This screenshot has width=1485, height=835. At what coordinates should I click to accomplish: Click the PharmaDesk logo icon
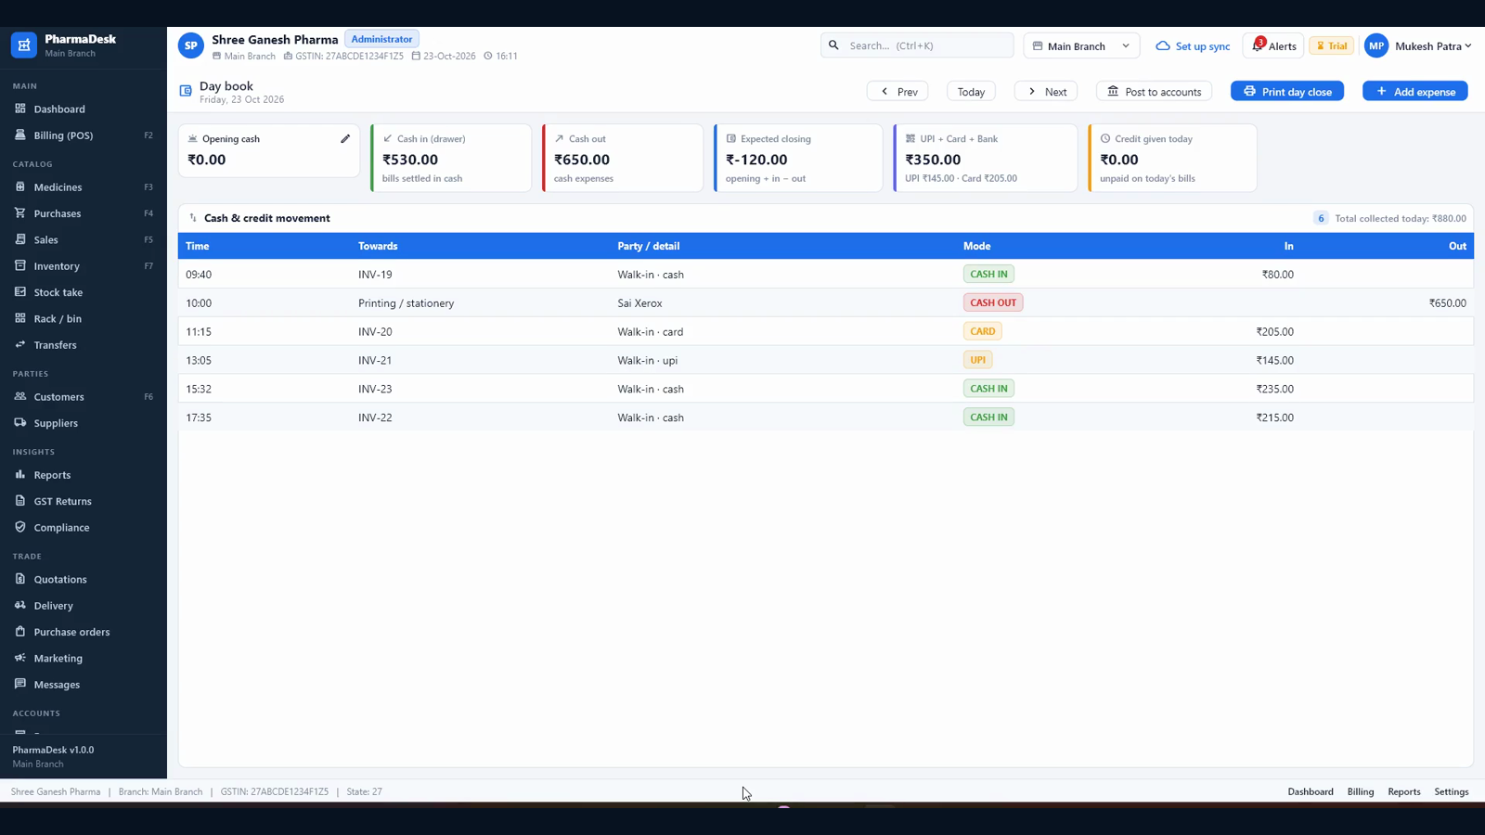(24, 45)
